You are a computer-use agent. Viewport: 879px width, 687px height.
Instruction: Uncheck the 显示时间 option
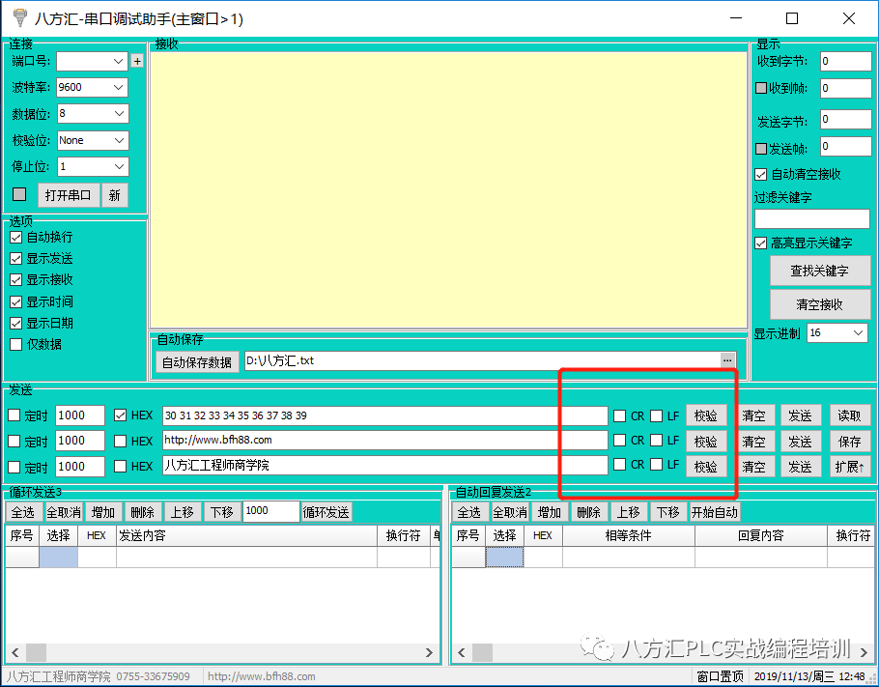[16, 301]
